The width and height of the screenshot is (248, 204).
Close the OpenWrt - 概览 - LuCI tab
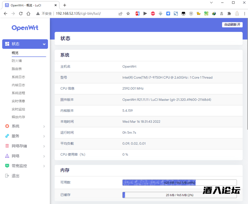(x=56, y=5)
